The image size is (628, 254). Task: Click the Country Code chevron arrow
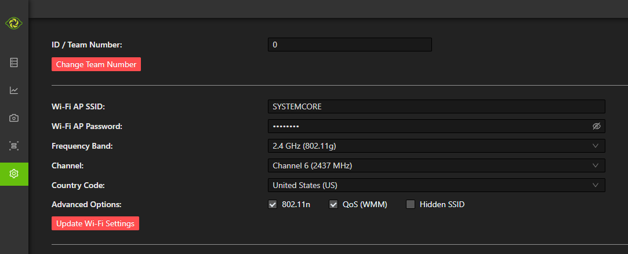[x=596, y=185]
